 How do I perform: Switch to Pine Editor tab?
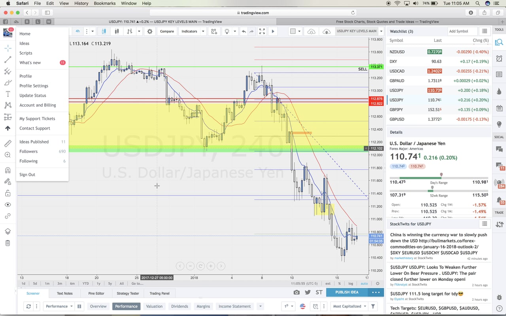point(96,293)
